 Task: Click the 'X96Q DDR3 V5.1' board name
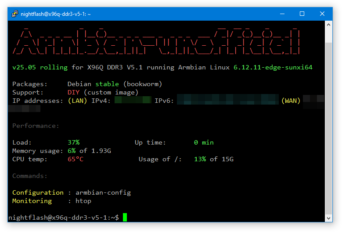coord(115,67)
